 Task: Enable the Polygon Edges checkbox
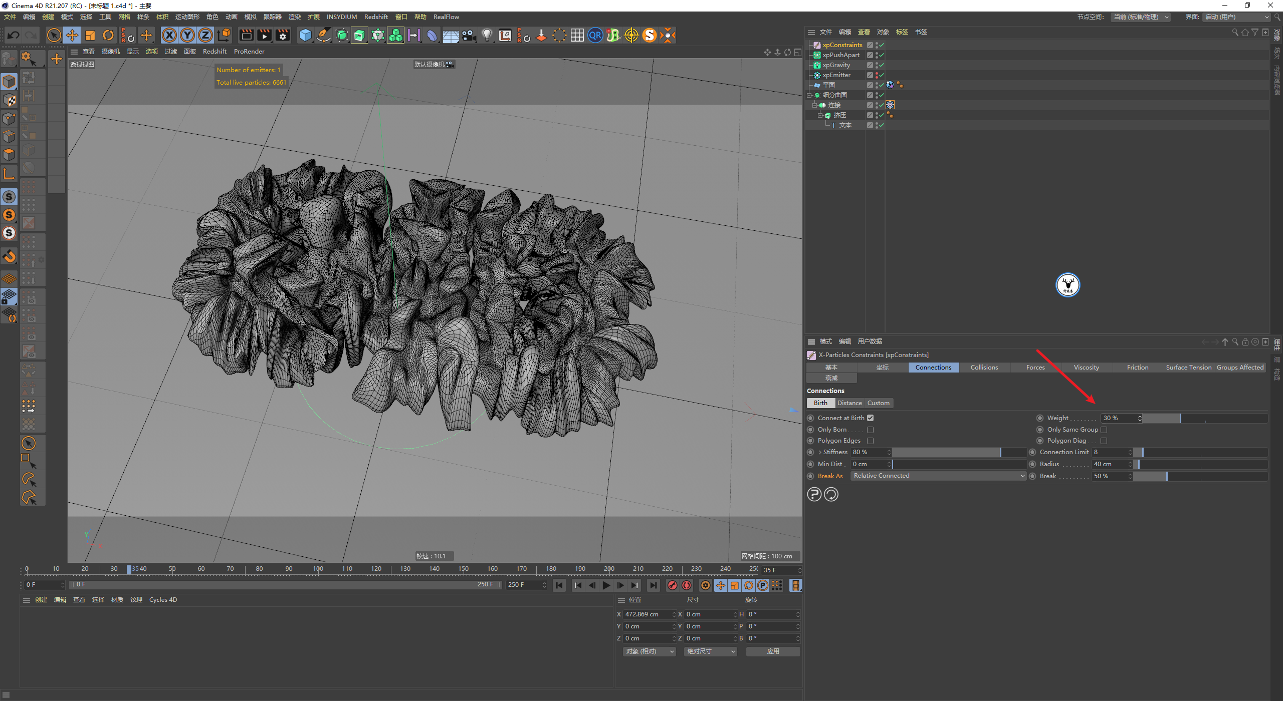(x=871, y=441)
